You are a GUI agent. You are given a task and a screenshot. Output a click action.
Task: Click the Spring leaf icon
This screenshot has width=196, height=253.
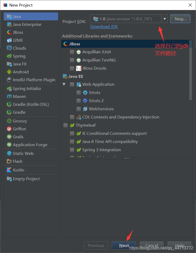(x=9, y=56)
